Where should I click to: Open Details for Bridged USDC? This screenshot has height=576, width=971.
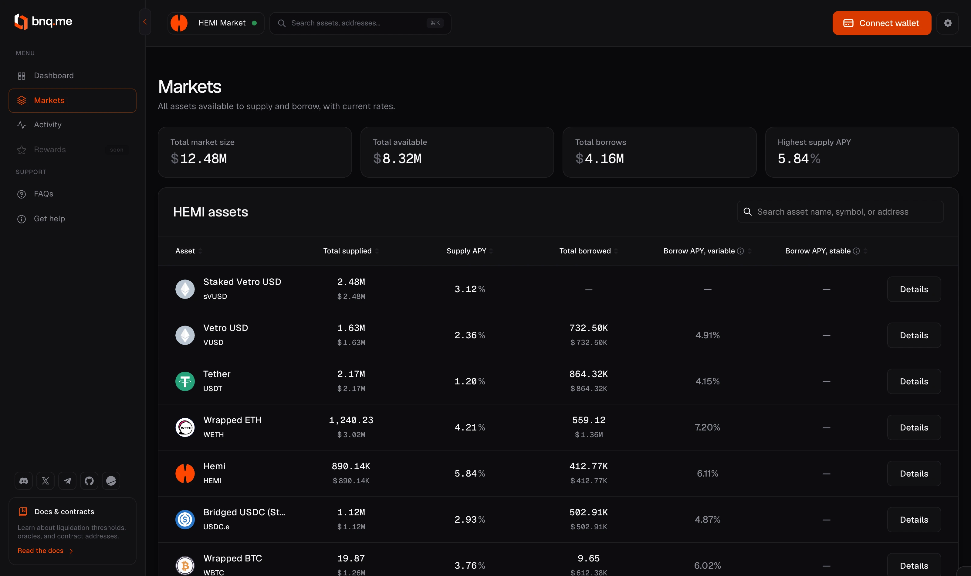914,520
